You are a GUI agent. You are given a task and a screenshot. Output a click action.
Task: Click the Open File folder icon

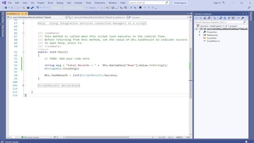[24, 8]
